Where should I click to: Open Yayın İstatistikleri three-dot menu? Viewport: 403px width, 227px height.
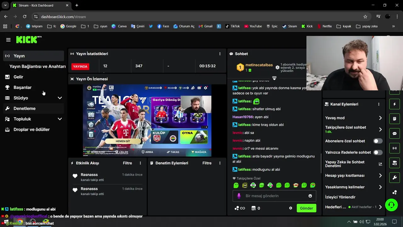220,54
